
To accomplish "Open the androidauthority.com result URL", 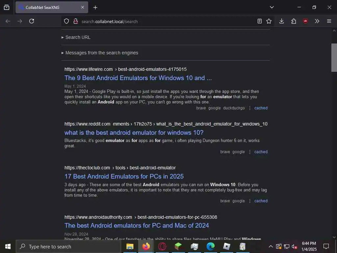I will click(x=141, y=217).
